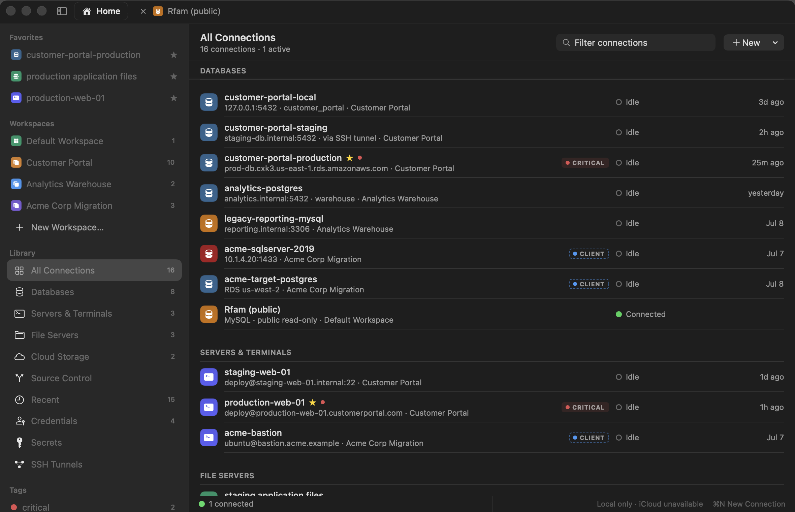Toggle the sidebar panel icon

[x=62, y=11]
